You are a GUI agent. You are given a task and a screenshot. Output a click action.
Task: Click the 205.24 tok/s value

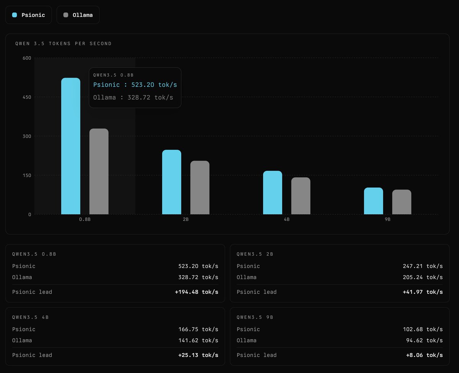point(423,277)
